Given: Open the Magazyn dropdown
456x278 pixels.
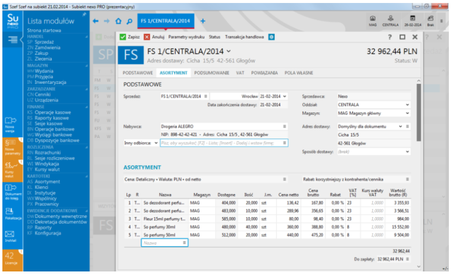Looking at the screenshot, I should [x=407, y=114].
